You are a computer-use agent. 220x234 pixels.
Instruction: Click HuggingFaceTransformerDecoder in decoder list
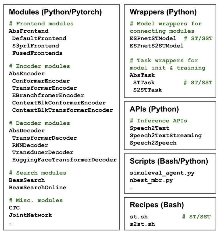tap(64, 160)
